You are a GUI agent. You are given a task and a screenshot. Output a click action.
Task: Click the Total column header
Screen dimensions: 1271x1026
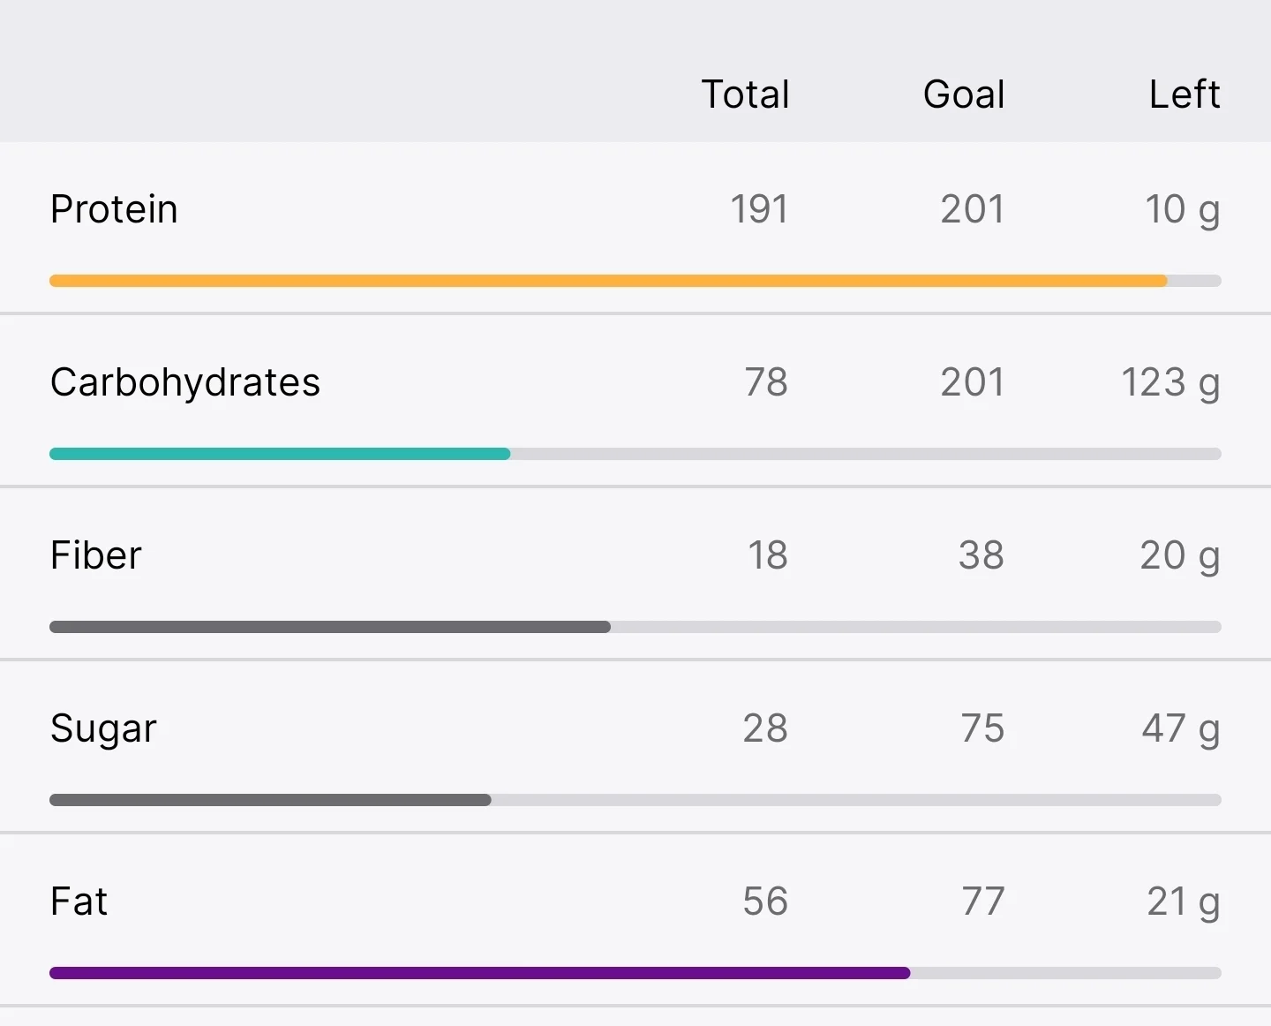coord(745,94)
